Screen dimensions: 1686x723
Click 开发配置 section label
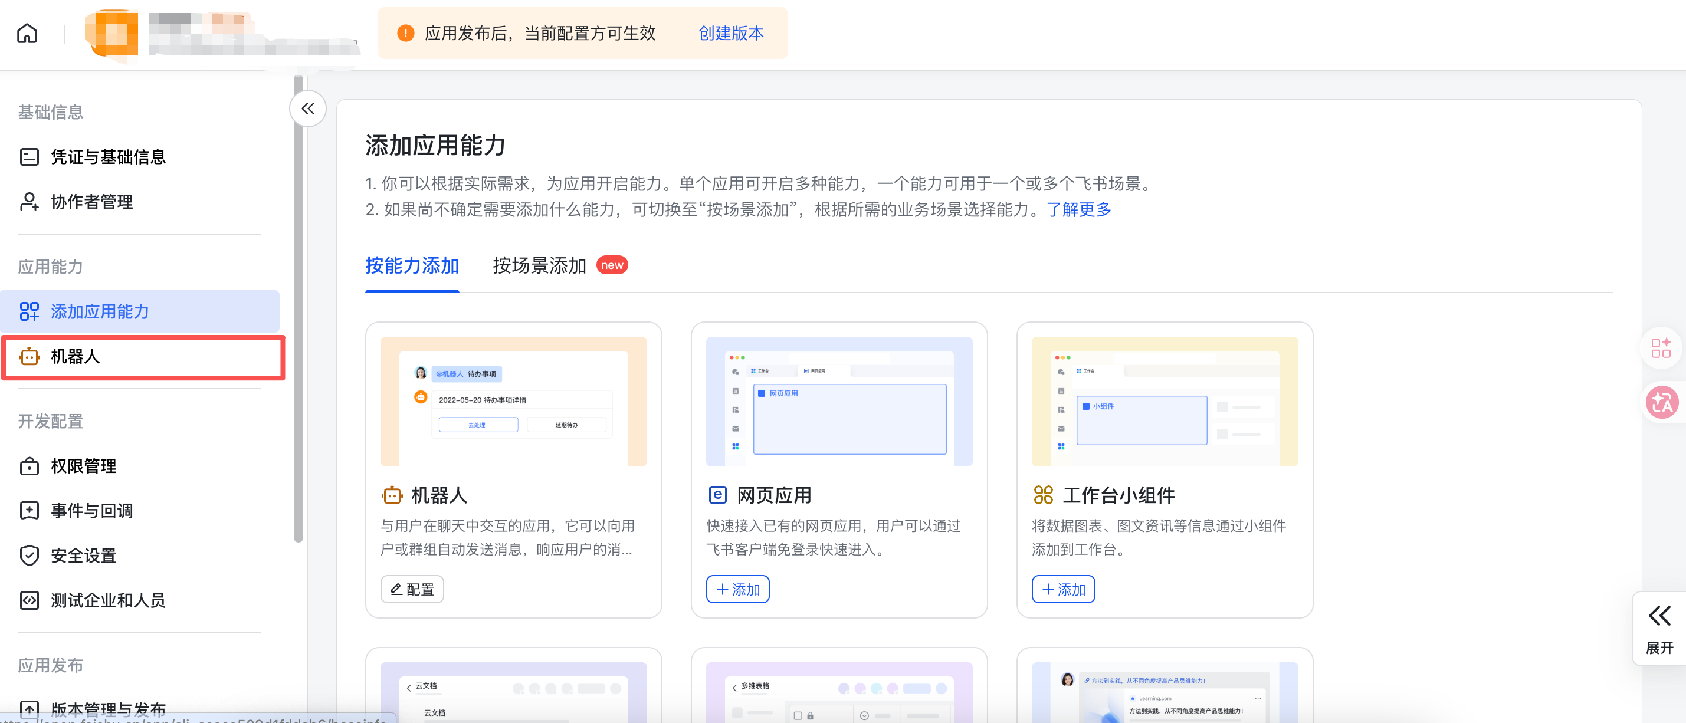tap(50, 422)
